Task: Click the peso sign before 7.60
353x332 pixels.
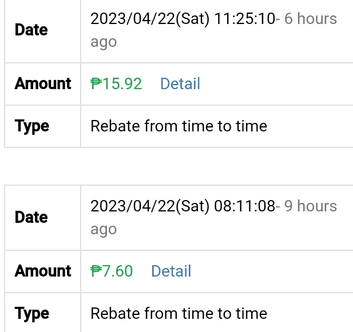Action: click(96, 271)
